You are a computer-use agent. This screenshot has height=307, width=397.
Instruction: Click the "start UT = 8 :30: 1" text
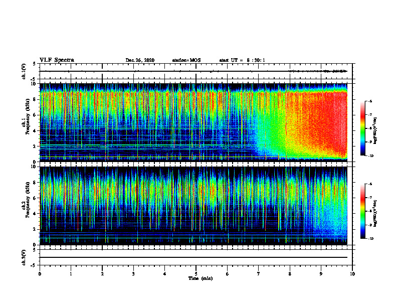(x=242, y=60)
